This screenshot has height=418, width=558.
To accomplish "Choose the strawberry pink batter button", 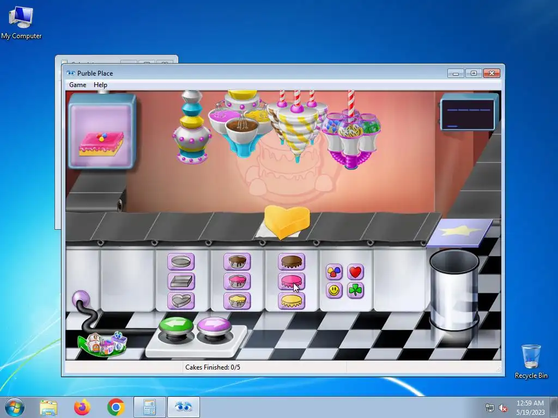I will [x=237, y=281].
